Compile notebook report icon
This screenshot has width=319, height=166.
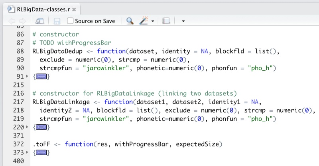point(166,21)
